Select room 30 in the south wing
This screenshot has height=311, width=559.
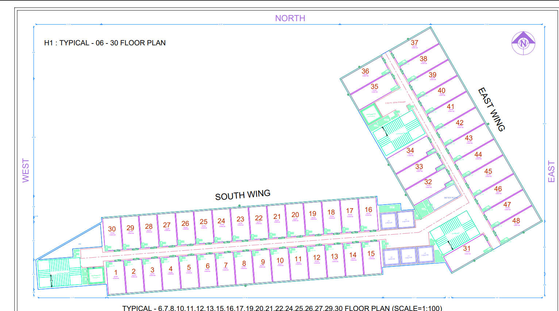[x=112, y=231]
